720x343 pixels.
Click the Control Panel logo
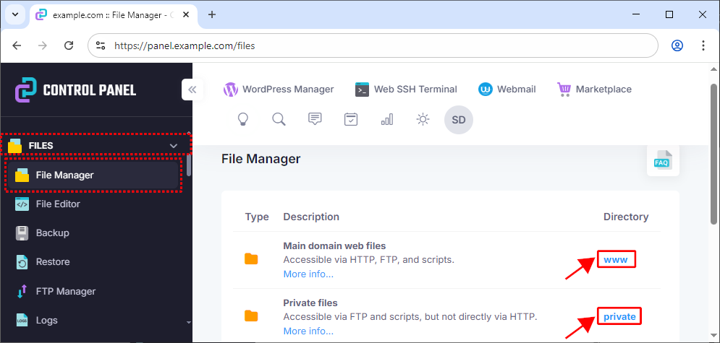[76, 90]
